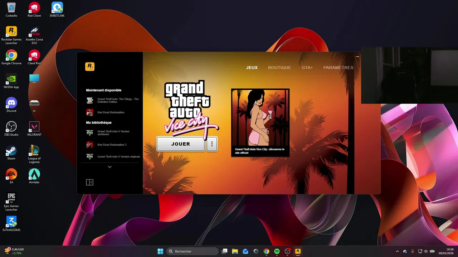Click the Rockstar logo in the launcher sidebar
This screenshot has height=257, width=458.
[90, 67]
